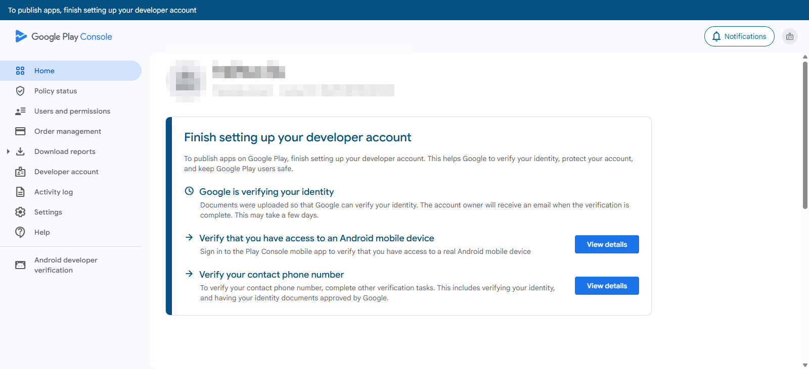Click the blurred developer profile avatar
This screenshot has height=369, width=809.
187,81
